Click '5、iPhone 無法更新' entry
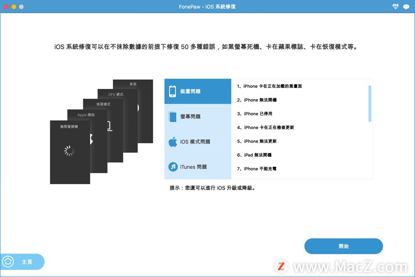Screen dimensions: 415x277 coord(257,141)
